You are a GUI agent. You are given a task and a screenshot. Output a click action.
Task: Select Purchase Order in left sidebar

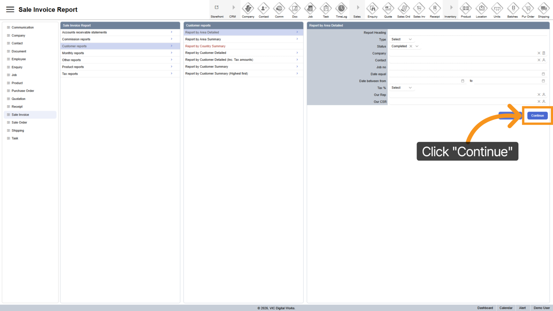pos(23,91)
